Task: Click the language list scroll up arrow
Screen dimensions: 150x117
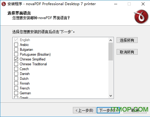Action: click(x=111, y=40)
